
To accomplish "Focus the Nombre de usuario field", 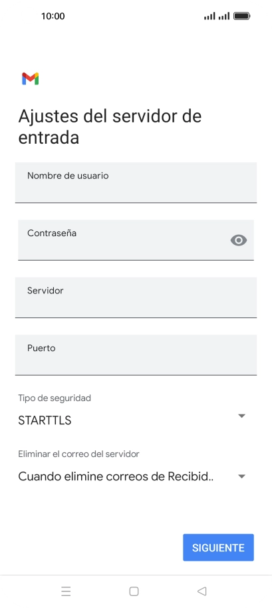I will point(136,183).
